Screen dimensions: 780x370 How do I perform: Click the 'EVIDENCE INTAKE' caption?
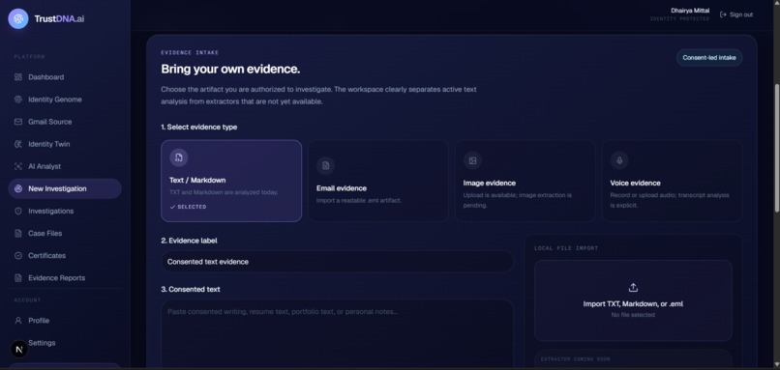point(190,52)
